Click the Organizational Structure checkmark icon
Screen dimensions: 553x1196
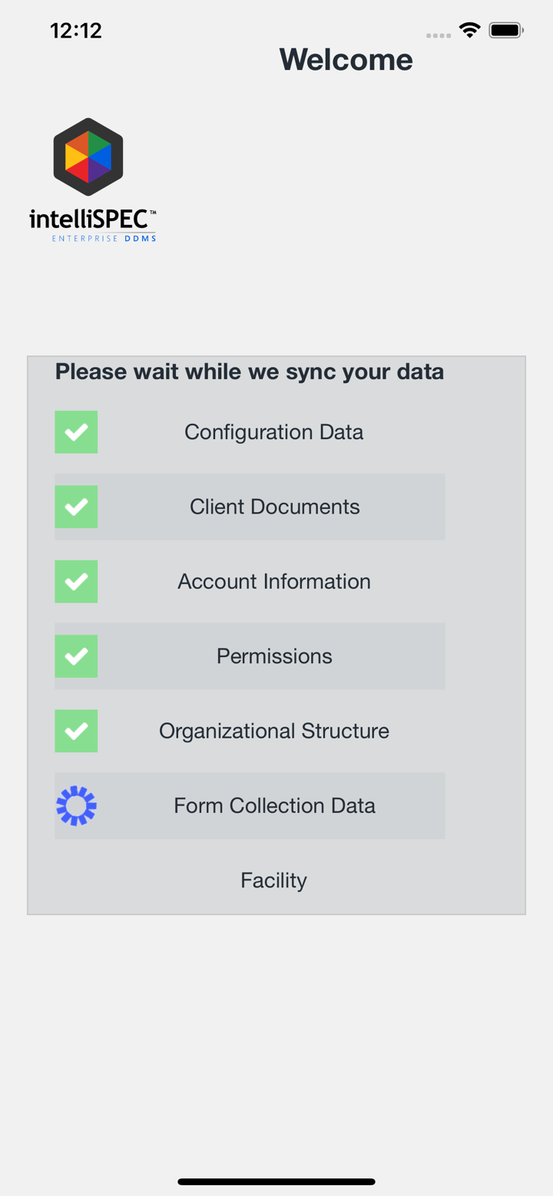pyautogui.click(x=75, y=731)
